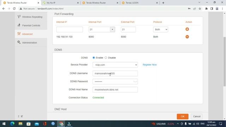Open the Twitter icon in sidebar footer
The image size is (226, 127).
click(x=22, y=116)
